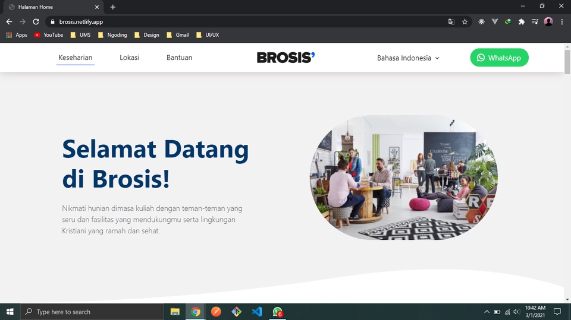Image resolution: width=571 pixels, height=320 pixels.
Task: Click the BROSIS logo
Action: [285, 58]
